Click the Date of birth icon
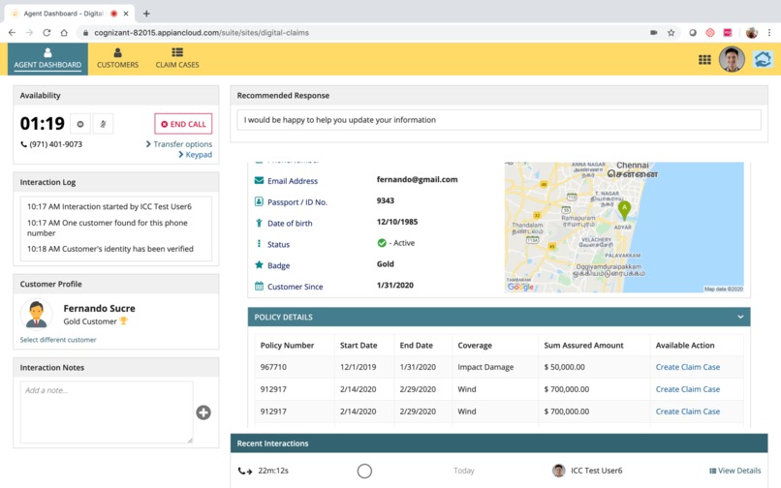The image size is (781, 488). pos(259,223)
